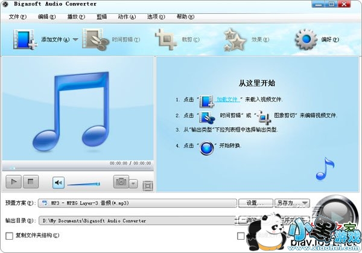Click the Add File film icon
Image resolution: width=362 pixels, height=253 pixels.
[25, 39]
